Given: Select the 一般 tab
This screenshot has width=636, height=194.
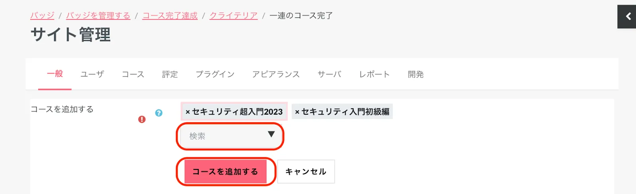Looking at the screenshot, I should tap(55, 74).
